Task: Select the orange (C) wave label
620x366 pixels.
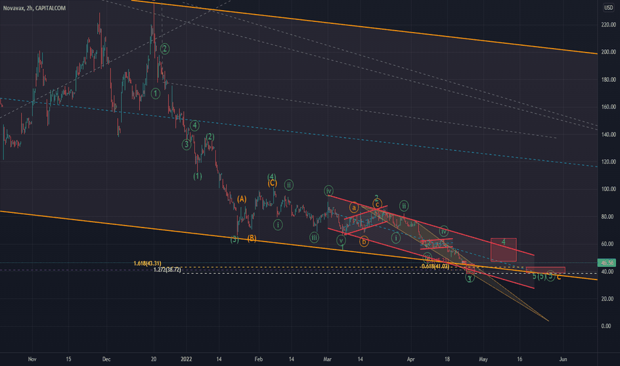Action: (272, 183)
